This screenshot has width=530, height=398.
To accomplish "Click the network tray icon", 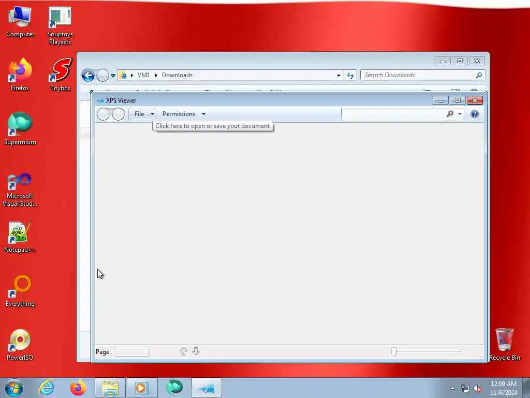I will 465,389.
